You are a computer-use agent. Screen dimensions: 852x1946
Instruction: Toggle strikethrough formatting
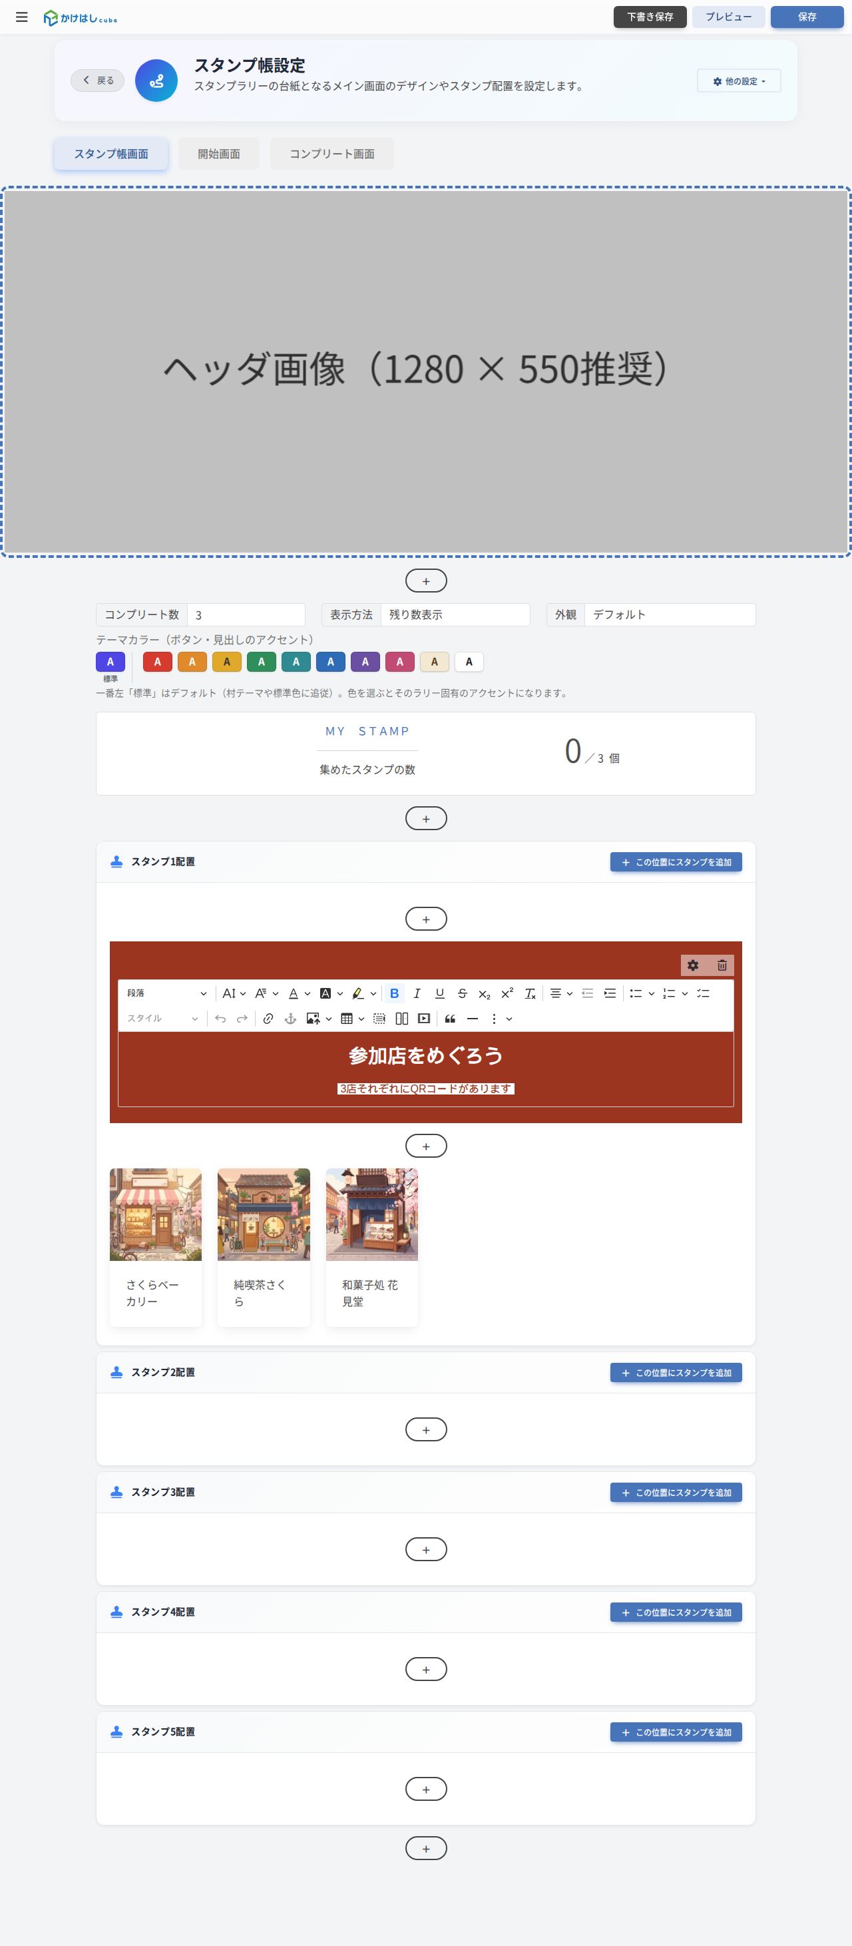tap(462, 993)
